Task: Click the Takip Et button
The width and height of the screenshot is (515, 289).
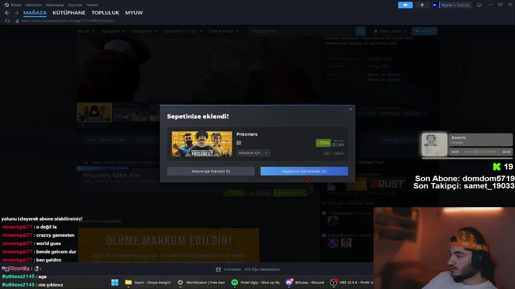Action: [145, 140]
